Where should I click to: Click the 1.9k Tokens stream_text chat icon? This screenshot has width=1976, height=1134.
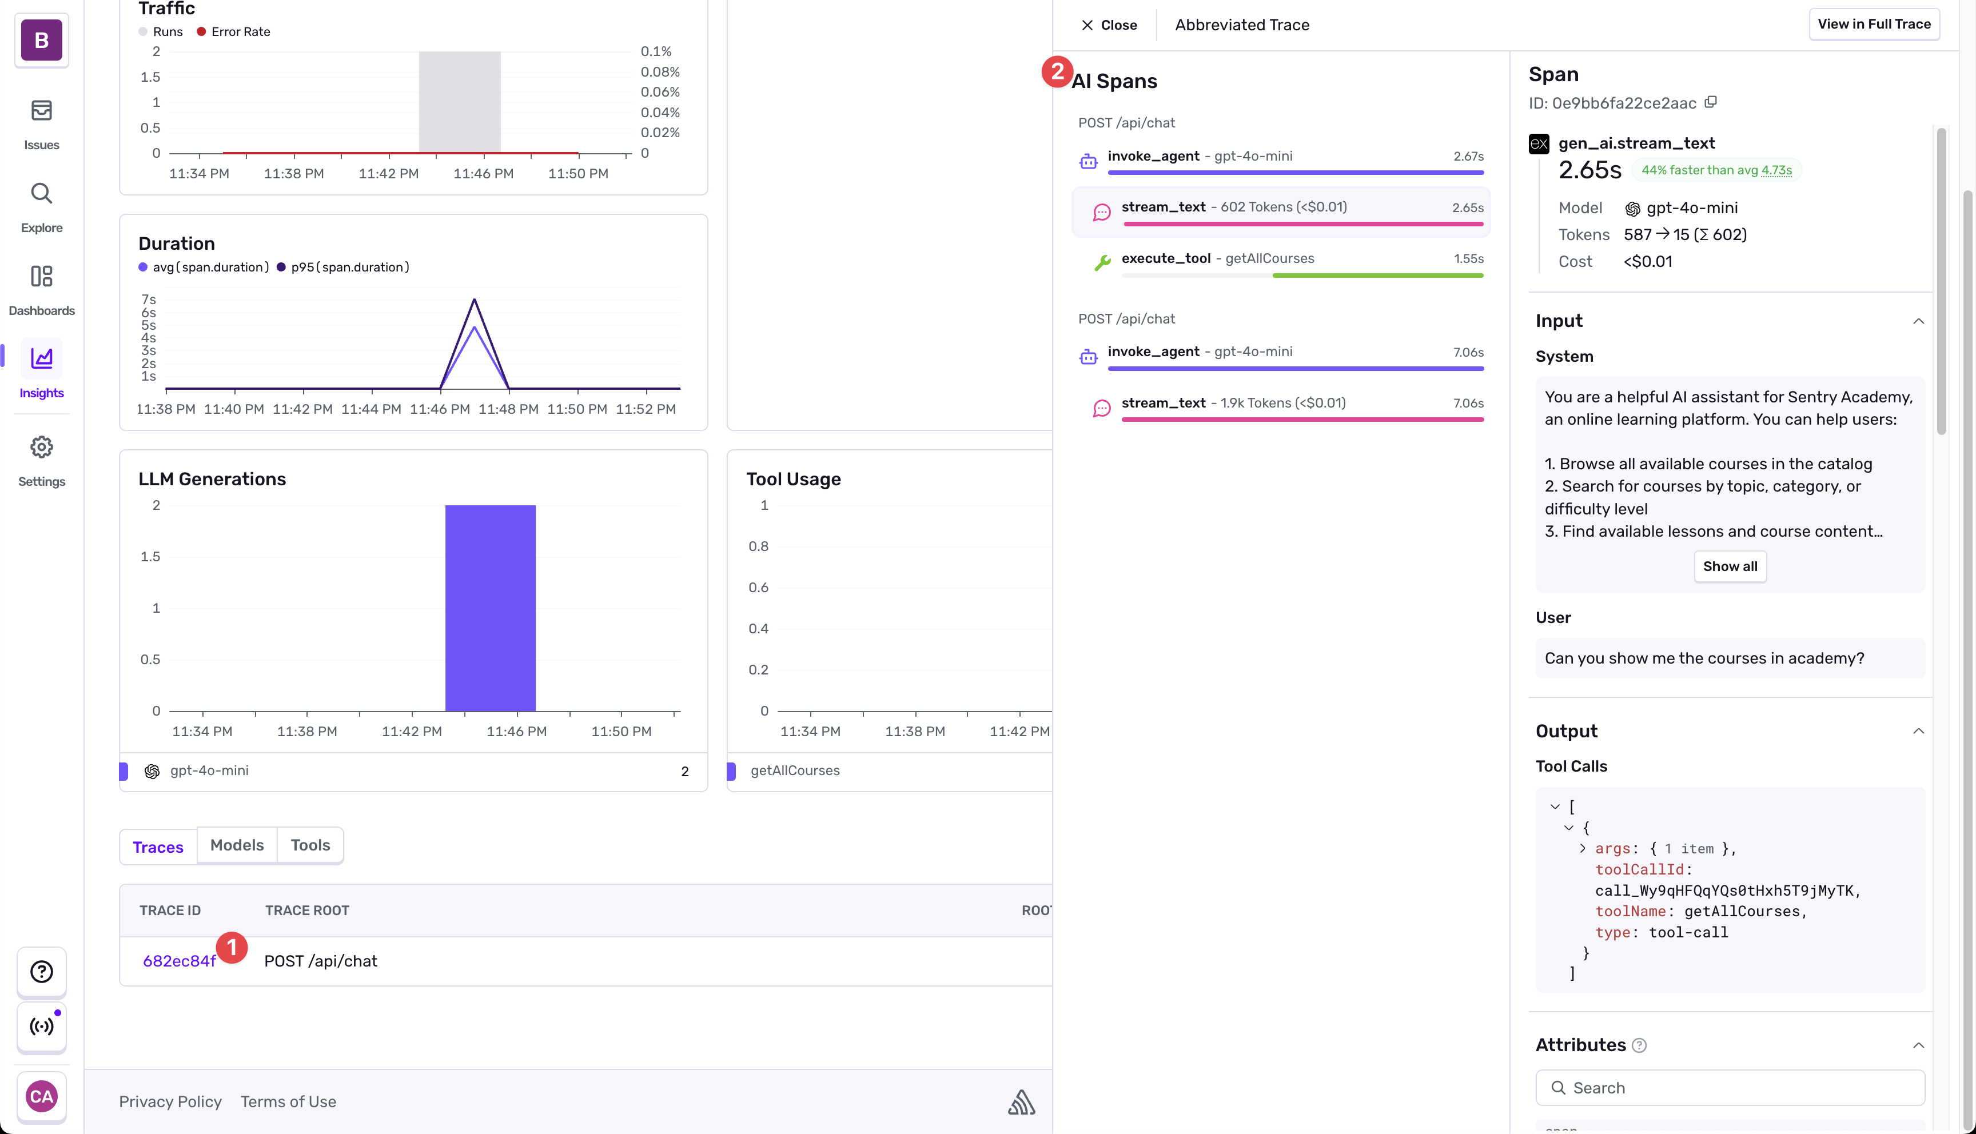point(1101,408)
